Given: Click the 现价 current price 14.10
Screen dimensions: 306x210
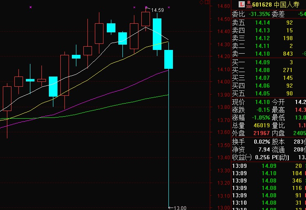Looking at the screenshot, I should point(262,102).
